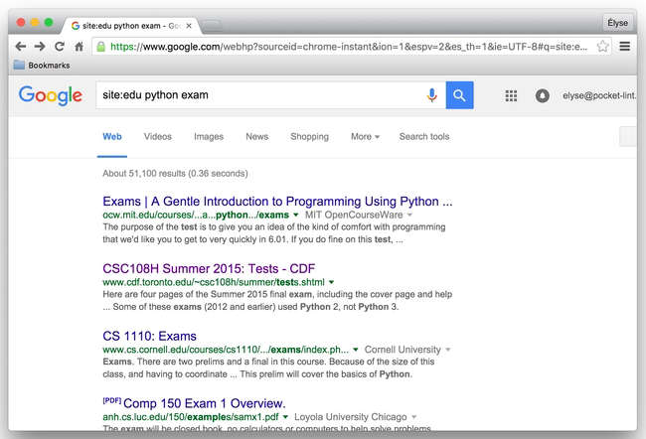Select the Web results tab
This screenshot has height=439, width=646.
coord(112,137)
